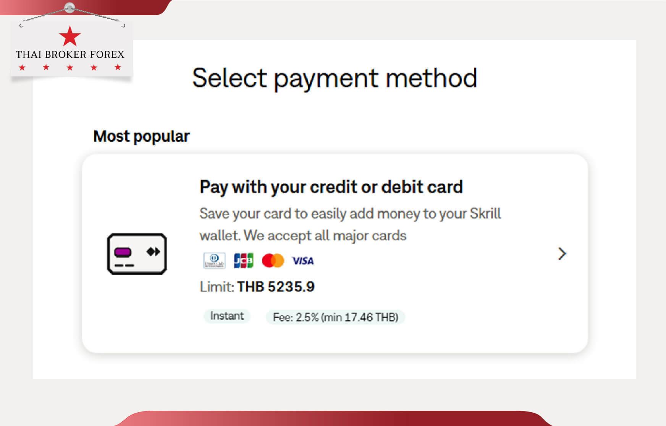666x426 pixels.
Task: Click the large red star logo
Action: 70,36
